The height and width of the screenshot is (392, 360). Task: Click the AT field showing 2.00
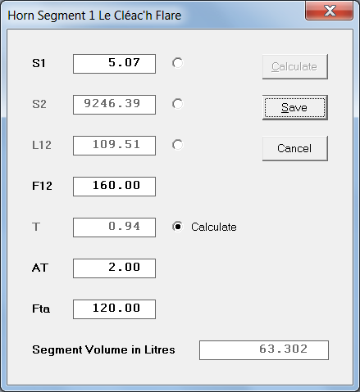pyautogui.click(x=114, y=268)
